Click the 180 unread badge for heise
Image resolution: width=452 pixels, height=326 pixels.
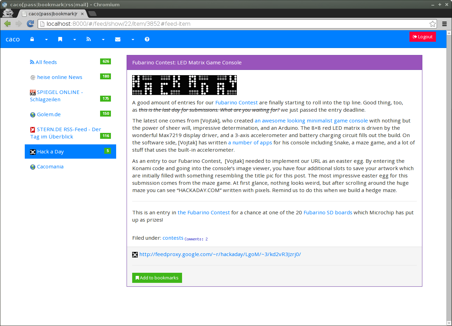pos(106,76)
